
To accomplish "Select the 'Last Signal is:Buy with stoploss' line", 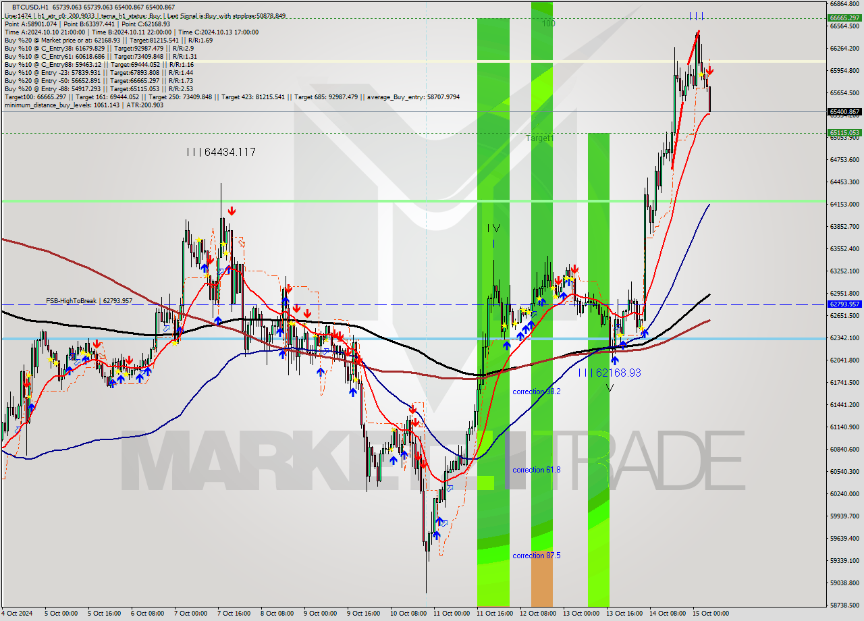I will pyautogui.click(x=225, y=16).
